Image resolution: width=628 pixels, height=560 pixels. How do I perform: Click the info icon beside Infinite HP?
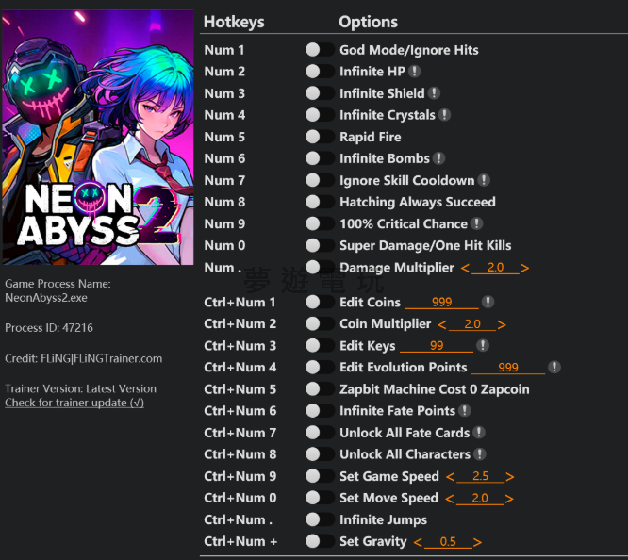point(415,72)
